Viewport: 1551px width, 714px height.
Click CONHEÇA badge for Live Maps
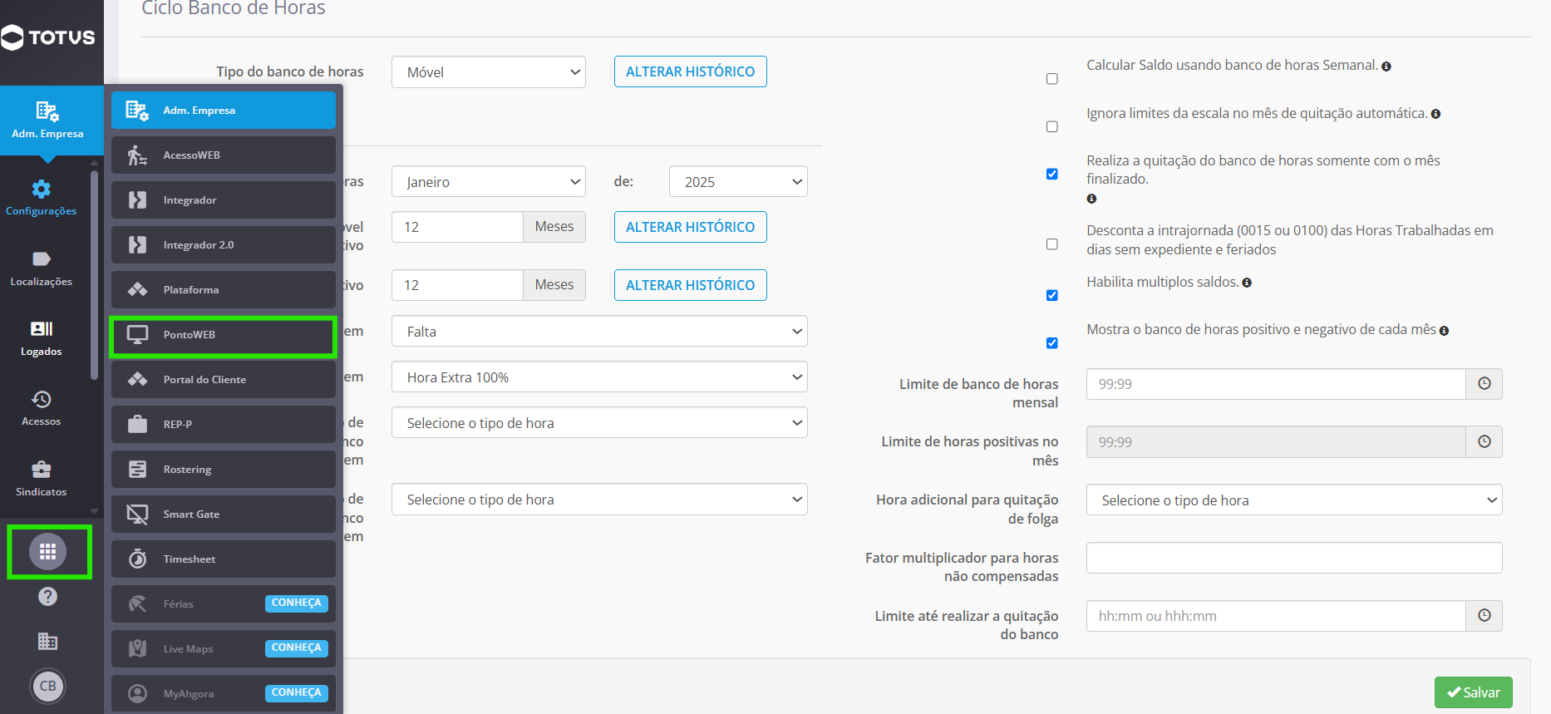[296, 648]
